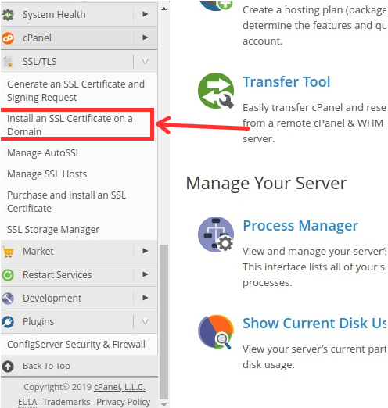Screen dimensions: 388x408
Task: Open the Trademarks link
Action: 66,402
